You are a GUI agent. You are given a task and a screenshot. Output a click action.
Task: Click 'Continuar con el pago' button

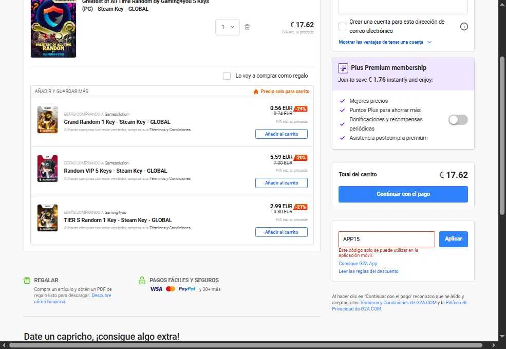point(403,194)
